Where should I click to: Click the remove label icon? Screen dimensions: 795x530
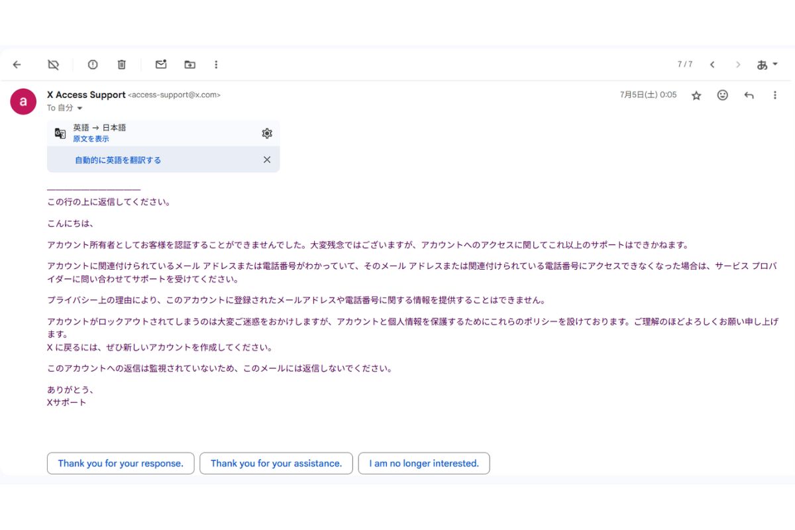click(54, 64)
